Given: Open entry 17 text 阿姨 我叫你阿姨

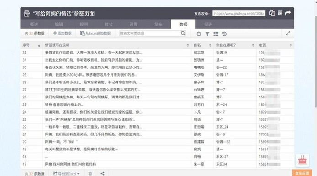Looking at the screenshot, I should click(70, 164).
